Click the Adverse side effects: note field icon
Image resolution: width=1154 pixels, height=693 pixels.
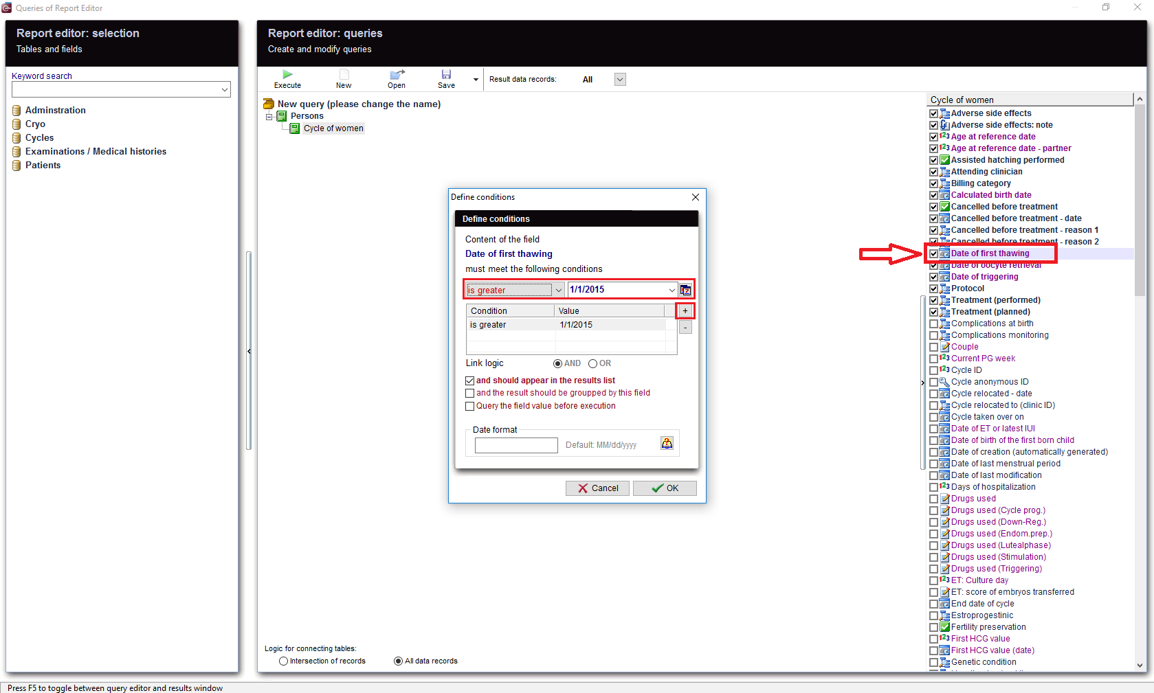click(x=945, y=125)
